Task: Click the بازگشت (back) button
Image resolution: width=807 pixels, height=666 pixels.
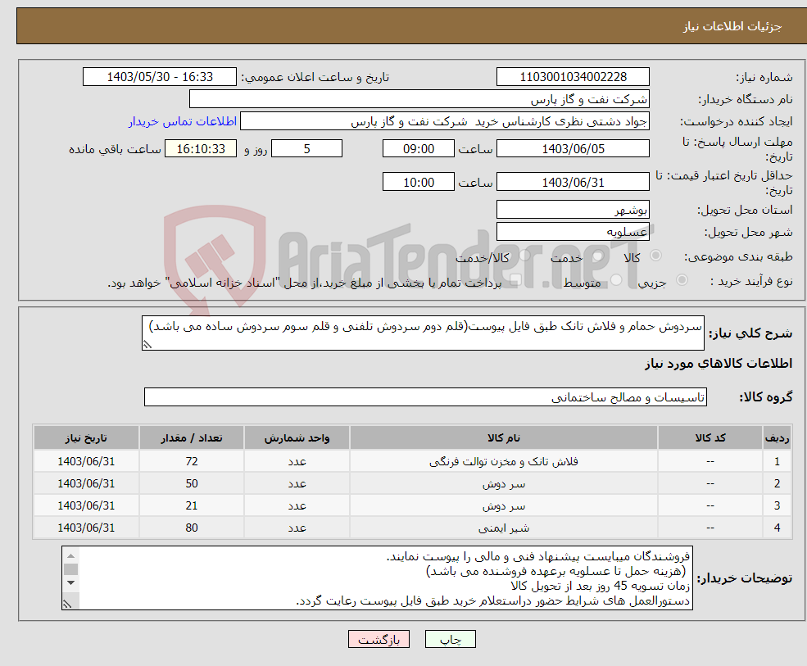Action: click(x=379, y=639)
